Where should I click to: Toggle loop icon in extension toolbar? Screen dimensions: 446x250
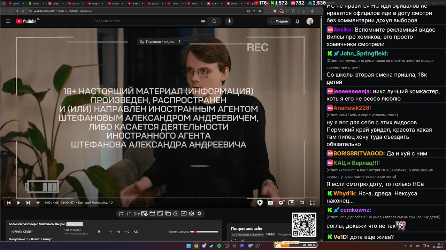[x=121, y=214]
